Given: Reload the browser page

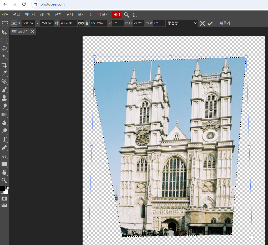Looking at the screenshot, I should pyautogui.click(x=24, y=4).
